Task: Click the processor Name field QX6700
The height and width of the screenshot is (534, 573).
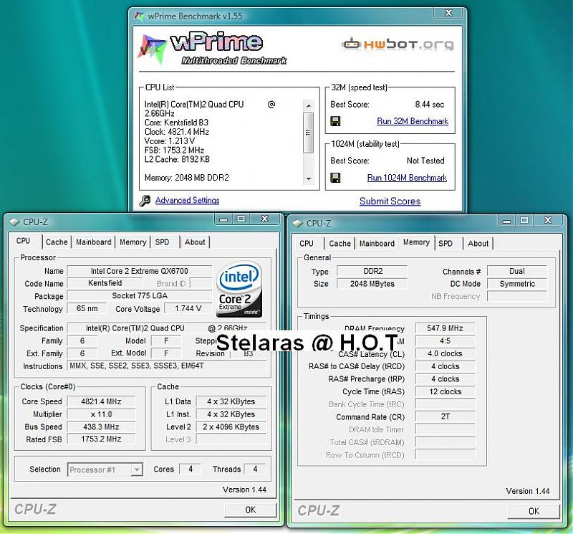Action: [x=139, y=271]
